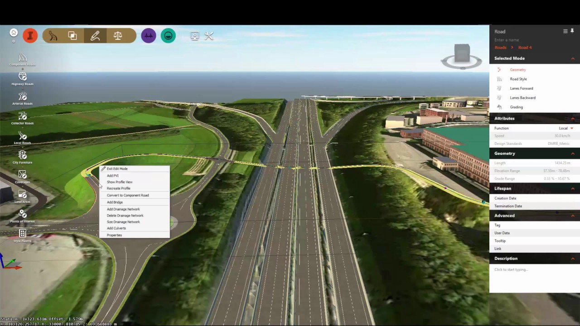Open the Function dropdown showing Local
Image resolution: width=580 pixels, height=326 pixels.
pyautogui.click(x=566, y=128)
